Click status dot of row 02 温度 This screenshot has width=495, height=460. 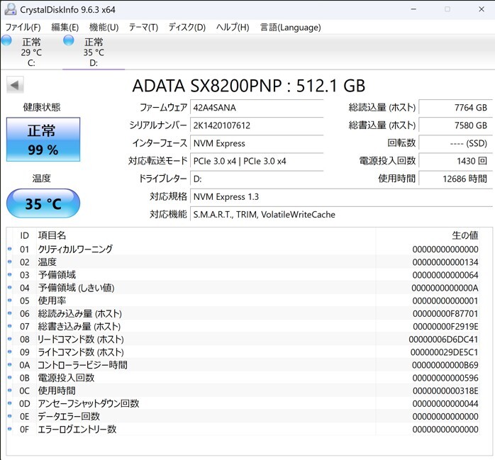tap(9, 262)
